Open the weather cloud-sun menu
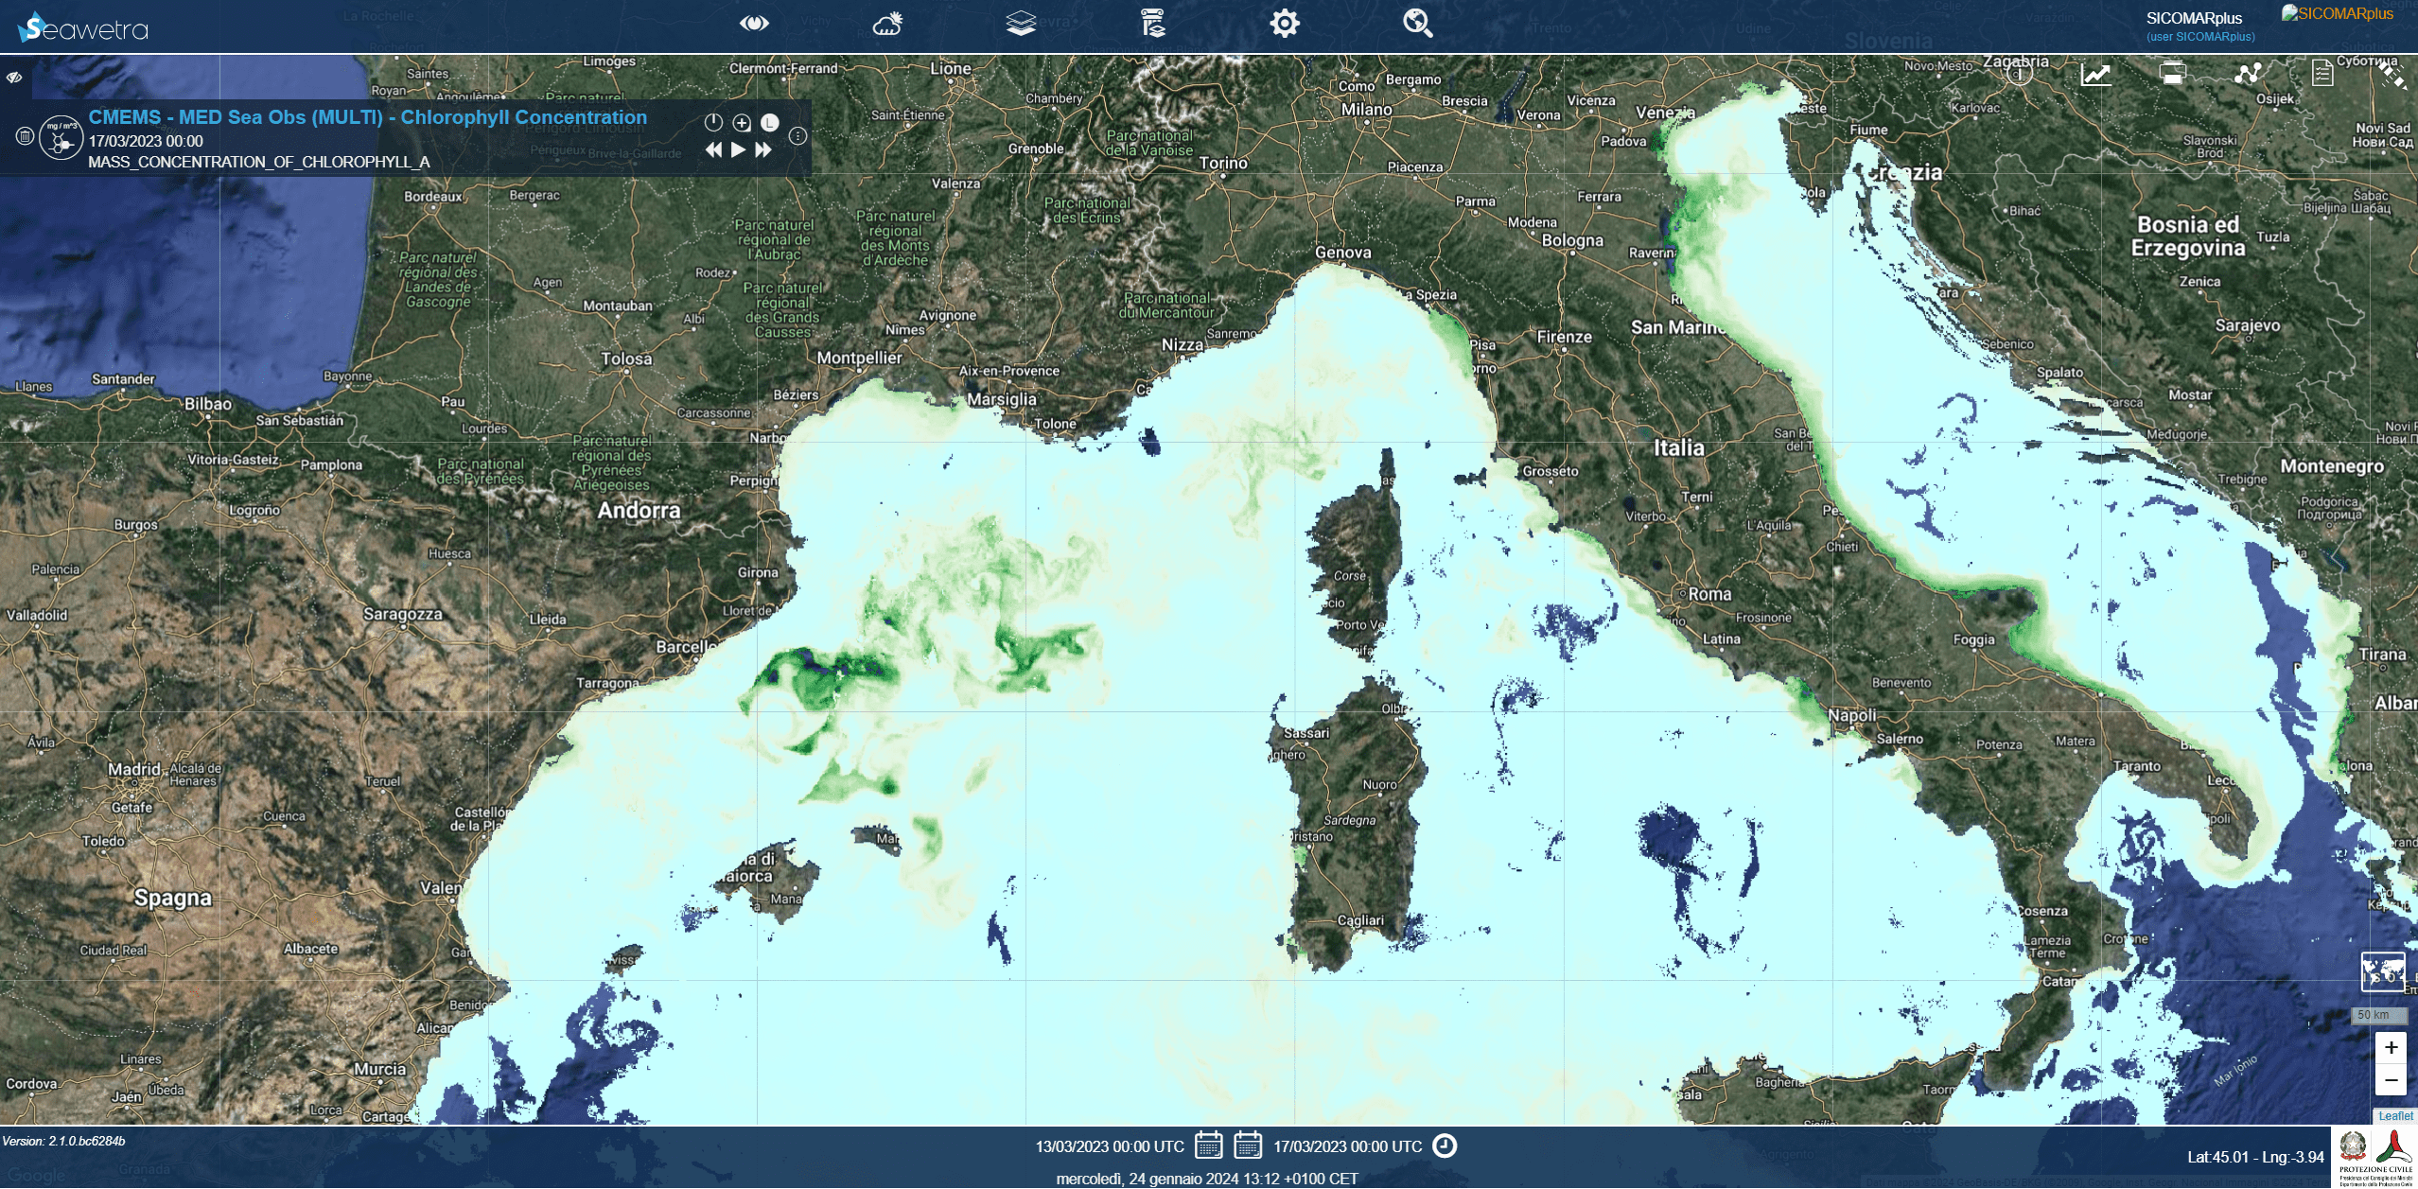 pos(887,23)
